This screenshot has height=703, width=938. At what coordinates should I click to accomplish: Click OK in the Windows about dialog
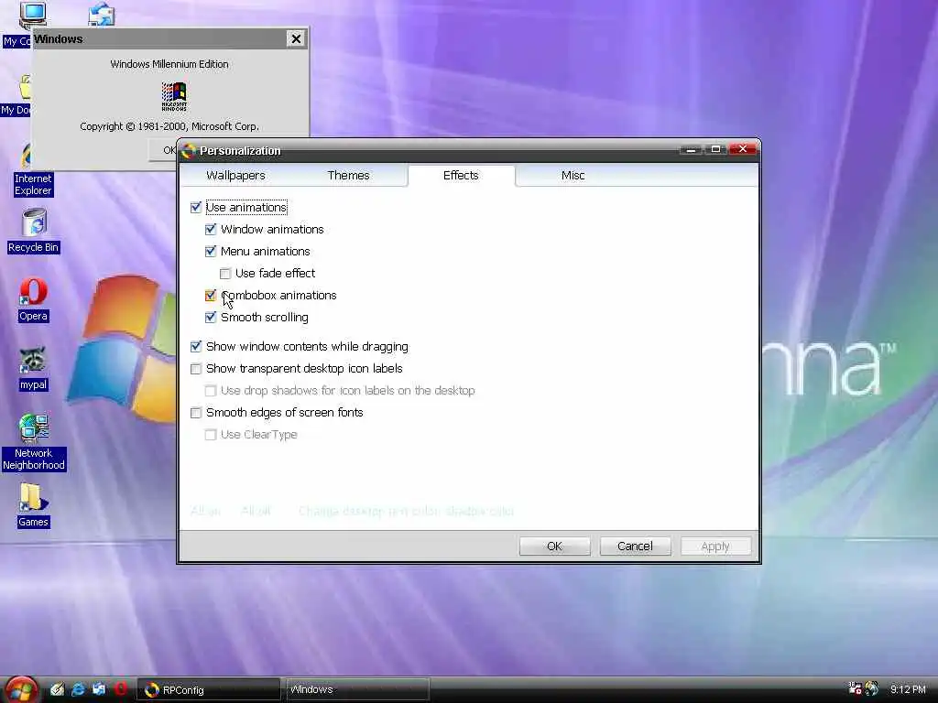(x=163, y=150)
